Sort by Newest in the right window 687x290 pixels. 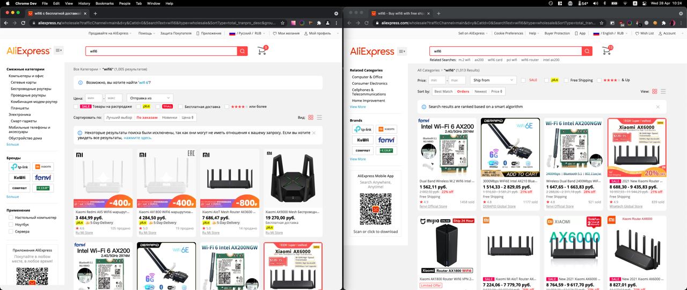click(x=480, y=91)
